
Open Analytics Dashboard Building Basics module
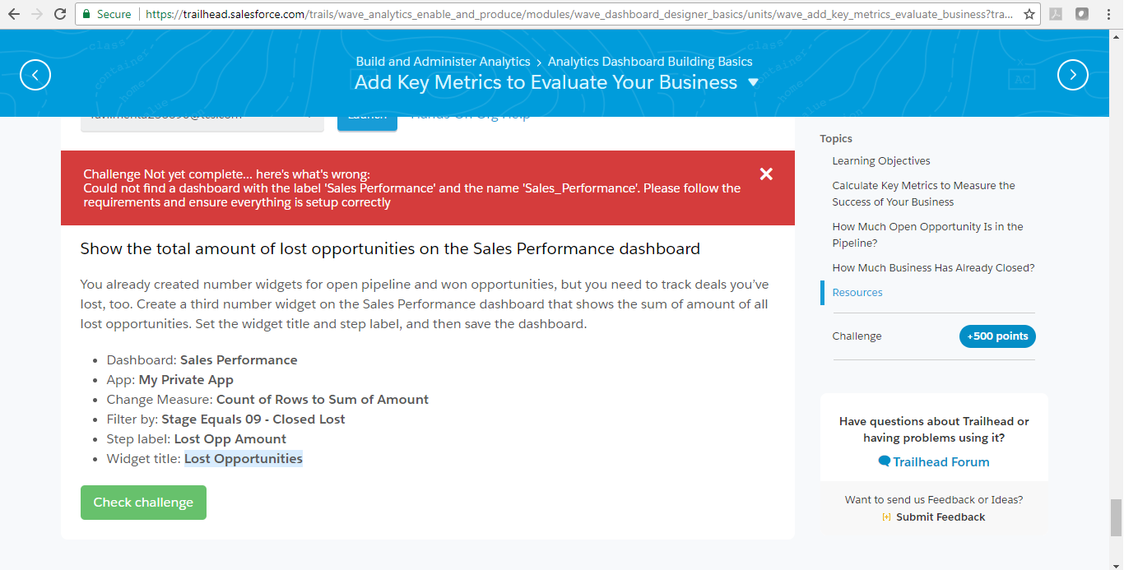(651, 61)
